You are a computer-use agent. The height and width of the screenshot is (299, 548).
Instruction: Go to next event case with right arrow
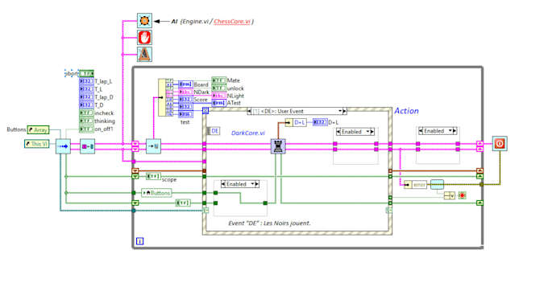(x=345, y=111)
